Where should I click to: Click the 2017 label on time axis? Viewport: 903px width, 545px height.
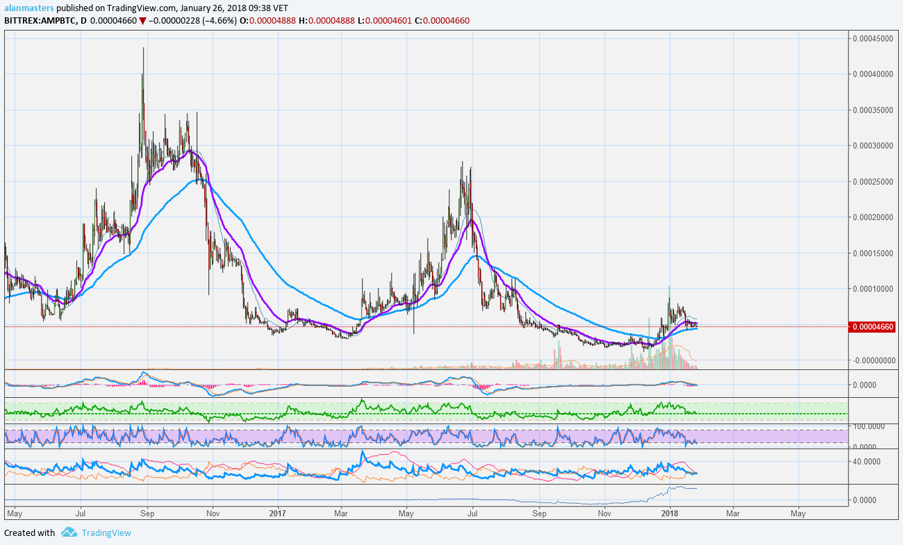click(278, 514)
